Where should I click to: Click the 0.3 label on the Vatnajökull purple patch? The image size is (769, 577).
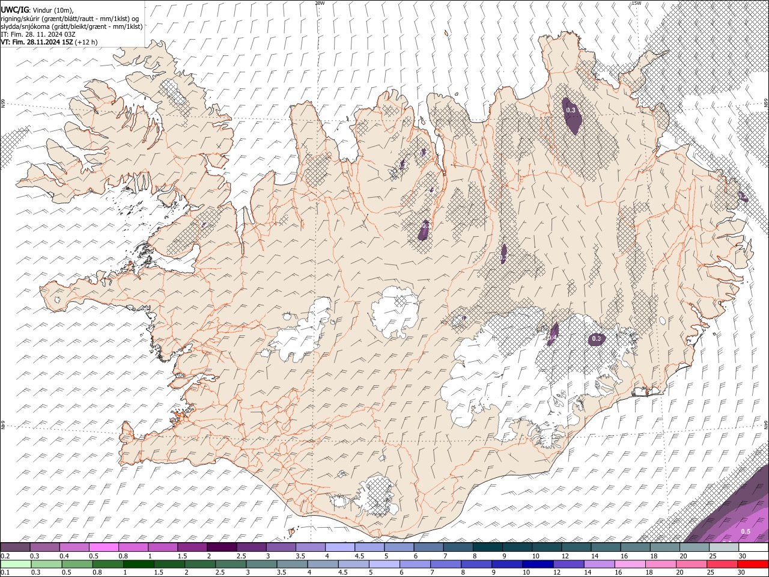597,339
